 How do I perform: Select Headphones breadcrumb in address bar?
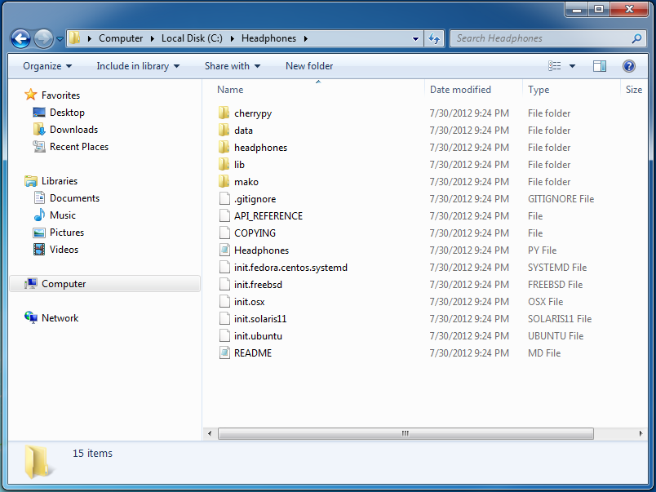pos(268,38)
